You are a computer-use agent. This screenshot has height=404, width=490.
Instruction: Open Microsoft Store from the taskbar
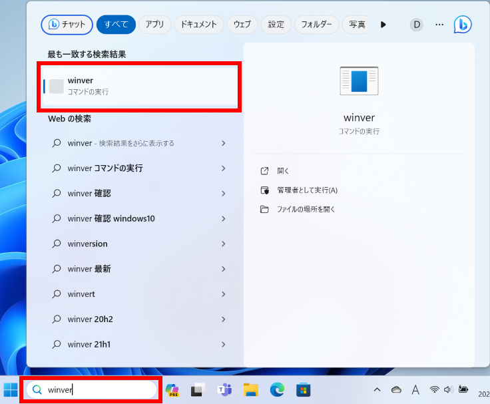point(304,389)
